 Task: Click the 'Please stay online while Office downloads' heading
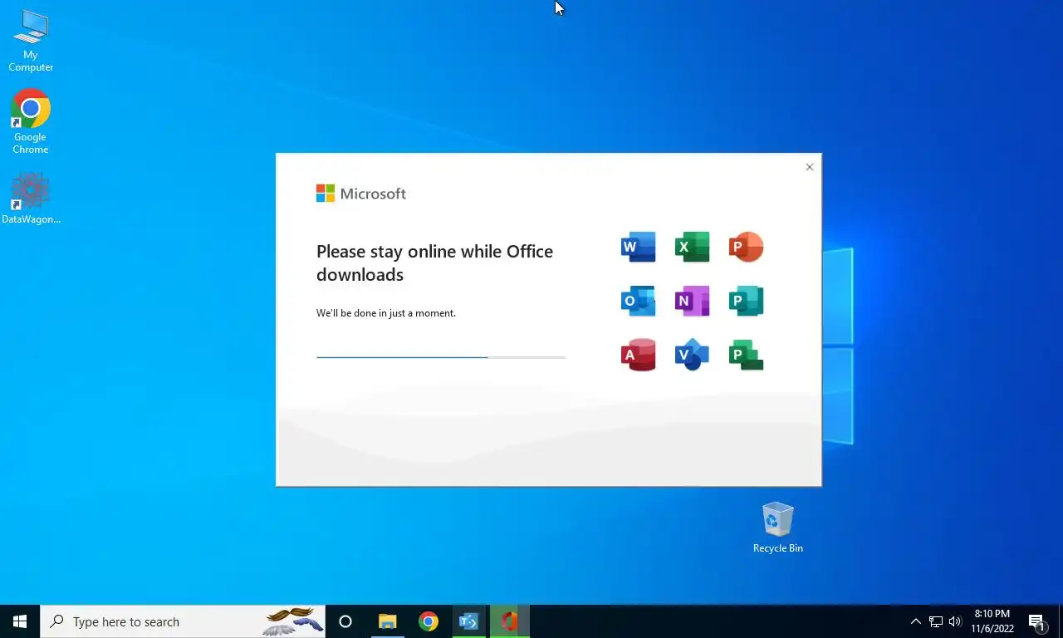pos(434,263)
